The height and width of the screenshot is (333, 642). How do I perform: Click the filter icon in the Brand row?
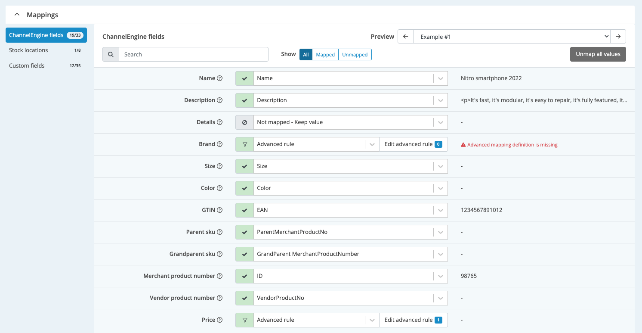[x=245, y=144]
